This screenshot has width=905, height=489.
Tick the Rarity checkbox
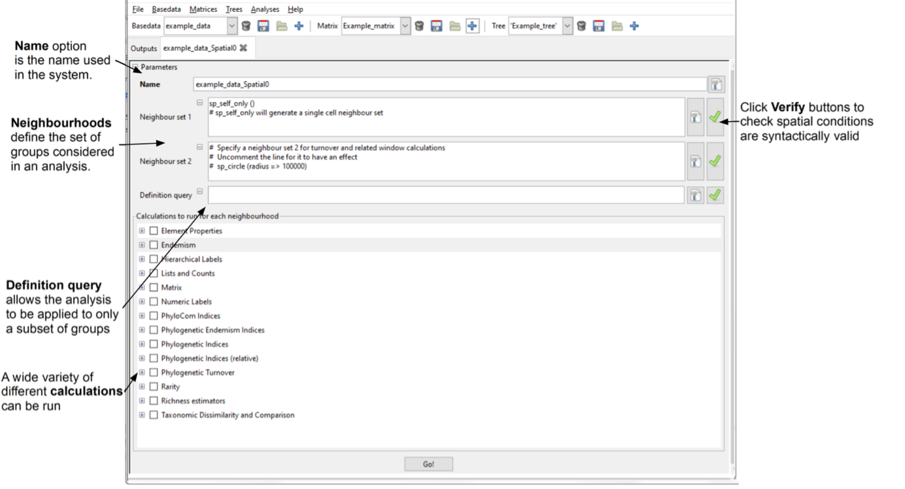point(154,387)
